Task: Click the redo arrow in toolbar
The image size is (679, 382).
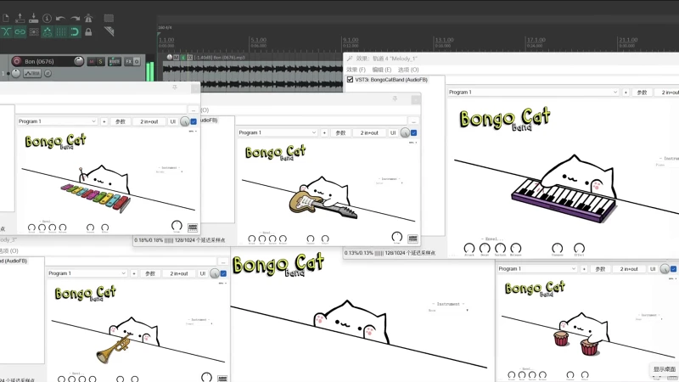Action: 75,18
